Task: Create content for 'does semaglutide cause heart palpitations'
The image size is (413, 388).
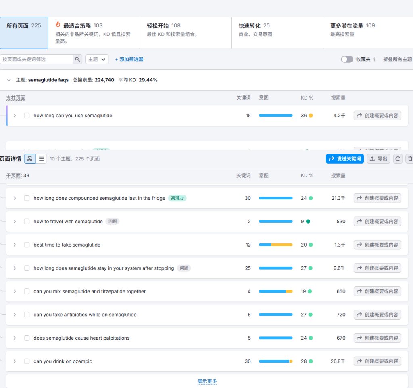Action: 378,338
